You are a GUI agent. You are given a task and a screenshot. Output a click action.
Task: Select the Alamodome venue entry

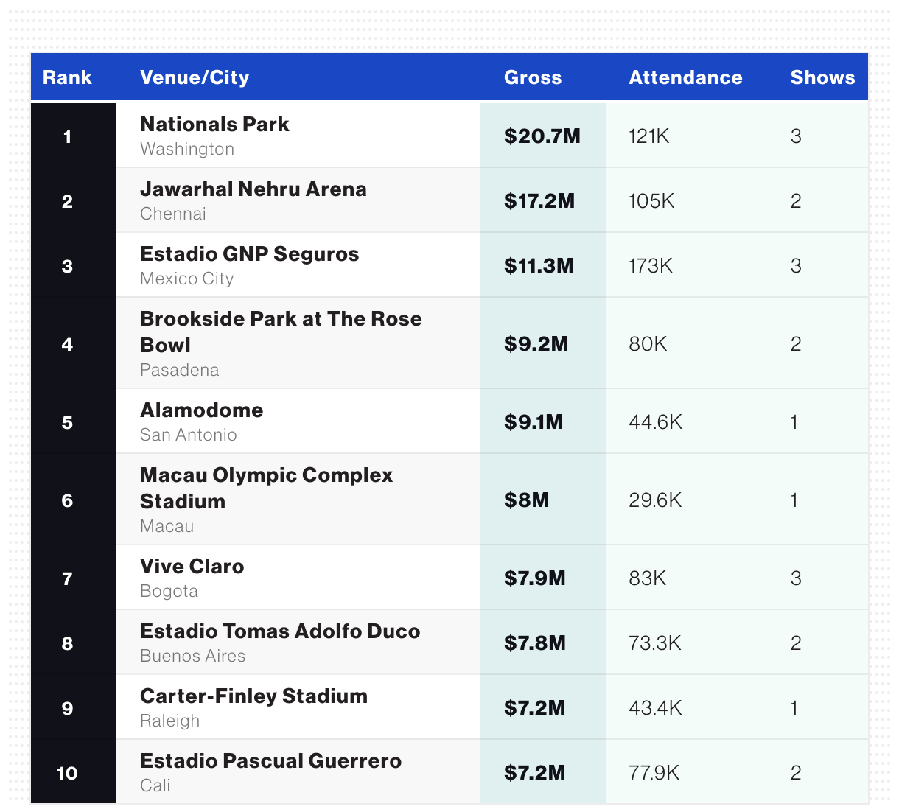201,410
